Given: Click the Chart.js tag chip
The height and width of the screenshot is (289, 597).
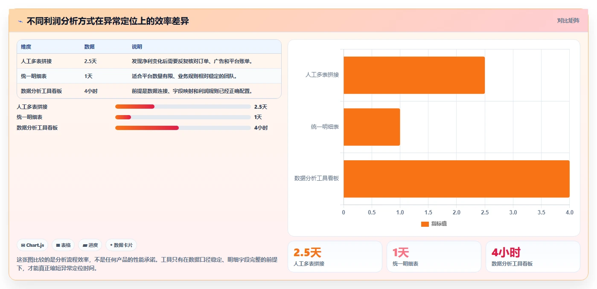Looking at the screenshot, I should [x=33, y=245].
